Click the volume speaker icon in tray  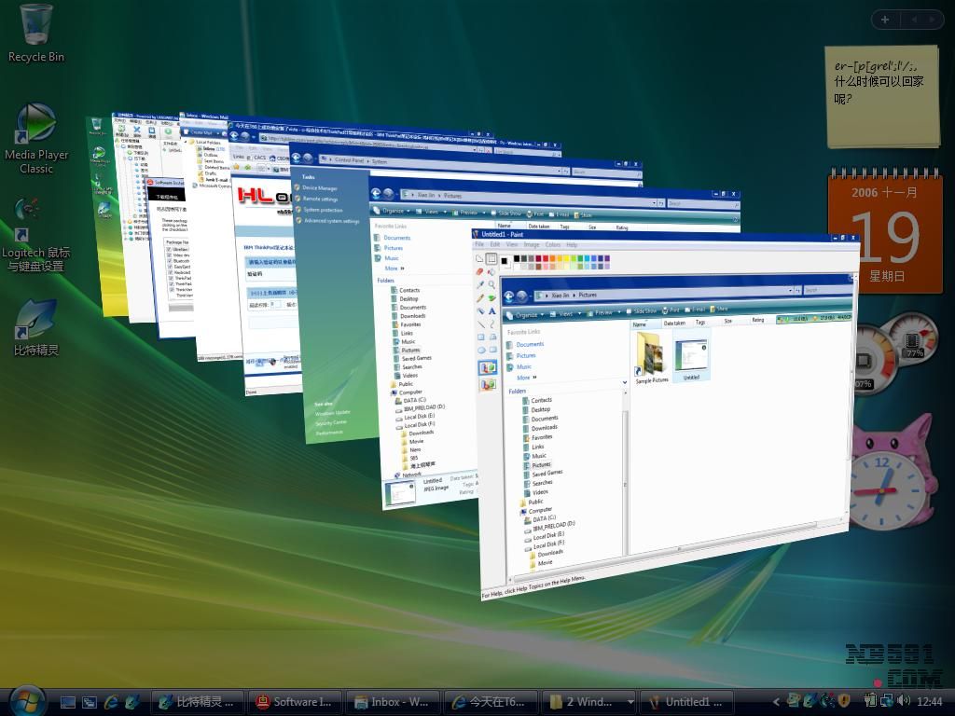click(903, 701)
